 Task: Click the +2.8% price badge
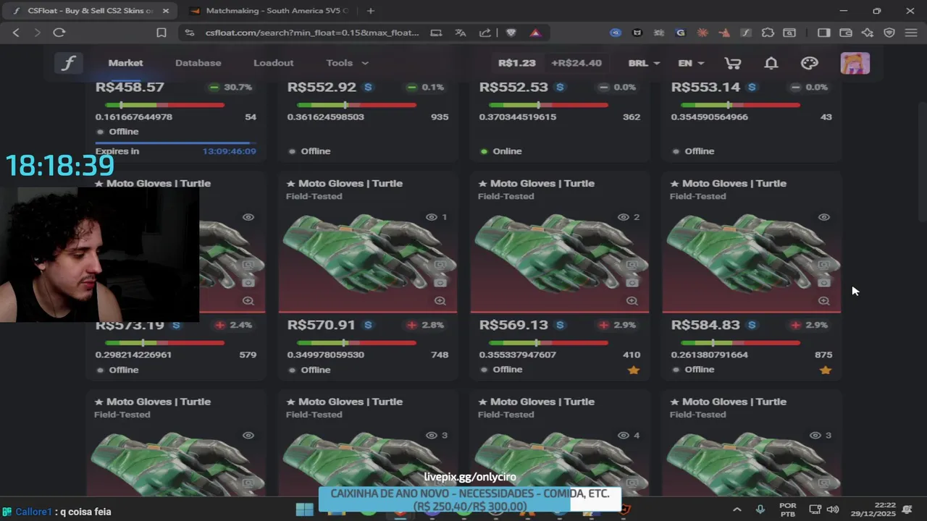coord(424,325)
